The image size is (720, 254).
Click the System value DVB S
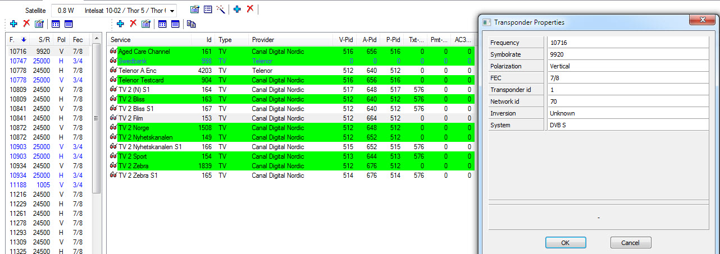tap(627, 125)
